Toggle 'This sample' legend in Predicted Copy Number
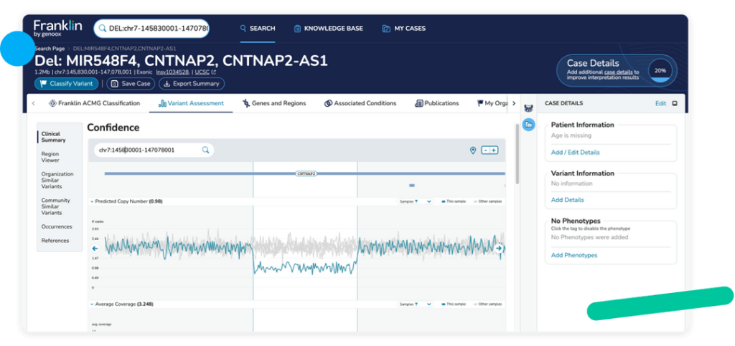The height and width of the screenshot is (346, 735). [x=454, y=201]
